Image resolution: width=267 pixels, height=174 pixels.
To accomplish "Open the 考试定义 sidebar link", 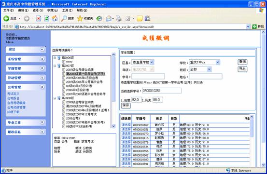I will pyautogui.click(x=14, y=94).
